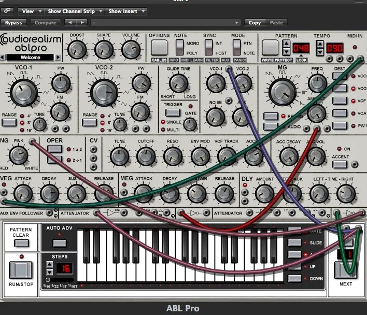Expand the preset name dropdown list
Image resolution: width=367 pixels, height=315 pixels.
(x=236, y=23)
